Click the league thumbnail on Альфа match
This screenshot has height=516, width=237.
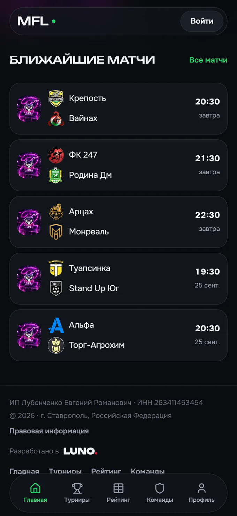point(29,335)
